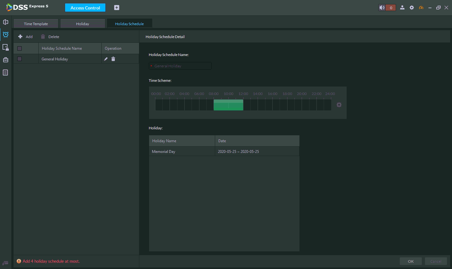The width and height of the screenshot is (452, 269).
Task: Click the orange performance gauge icon
Action: 421,8
